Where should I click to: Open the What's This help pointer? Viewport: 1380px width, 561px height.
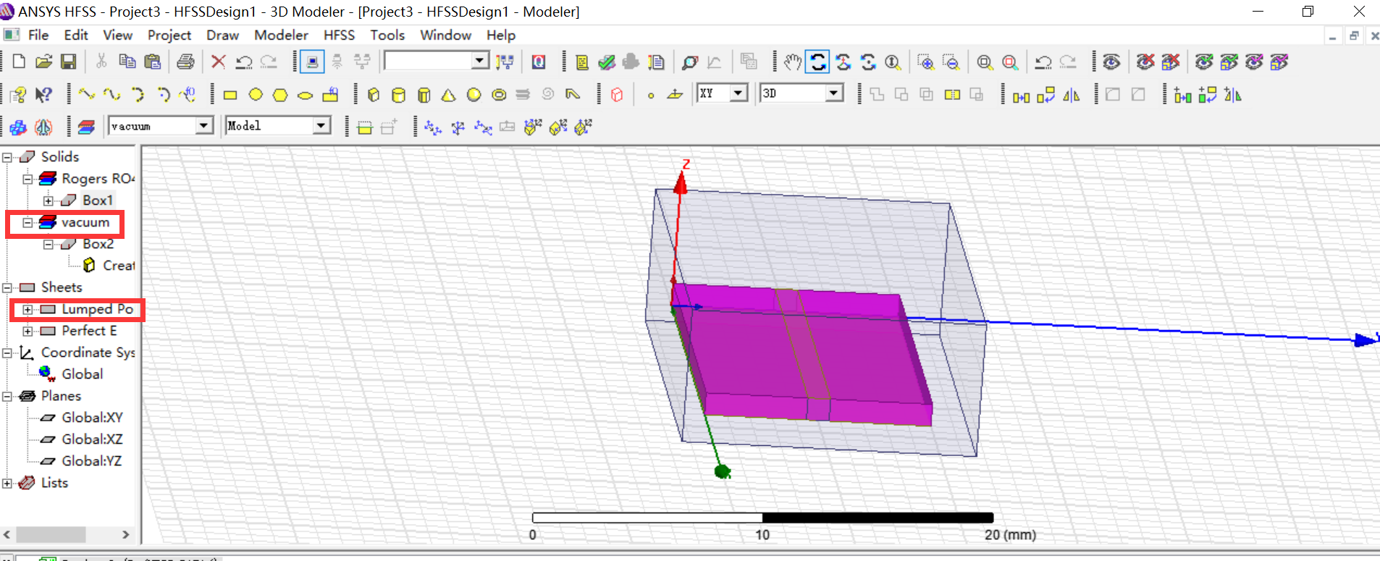coord(43,95)
